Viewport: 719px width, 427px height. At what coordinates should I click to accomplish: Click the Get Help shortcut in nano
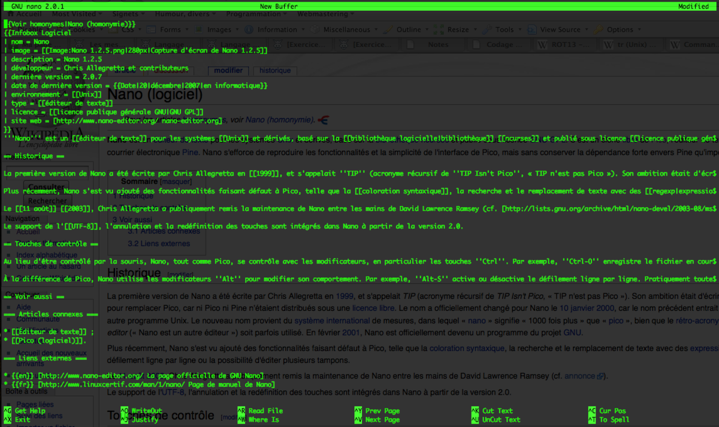[x=30, y=411]
